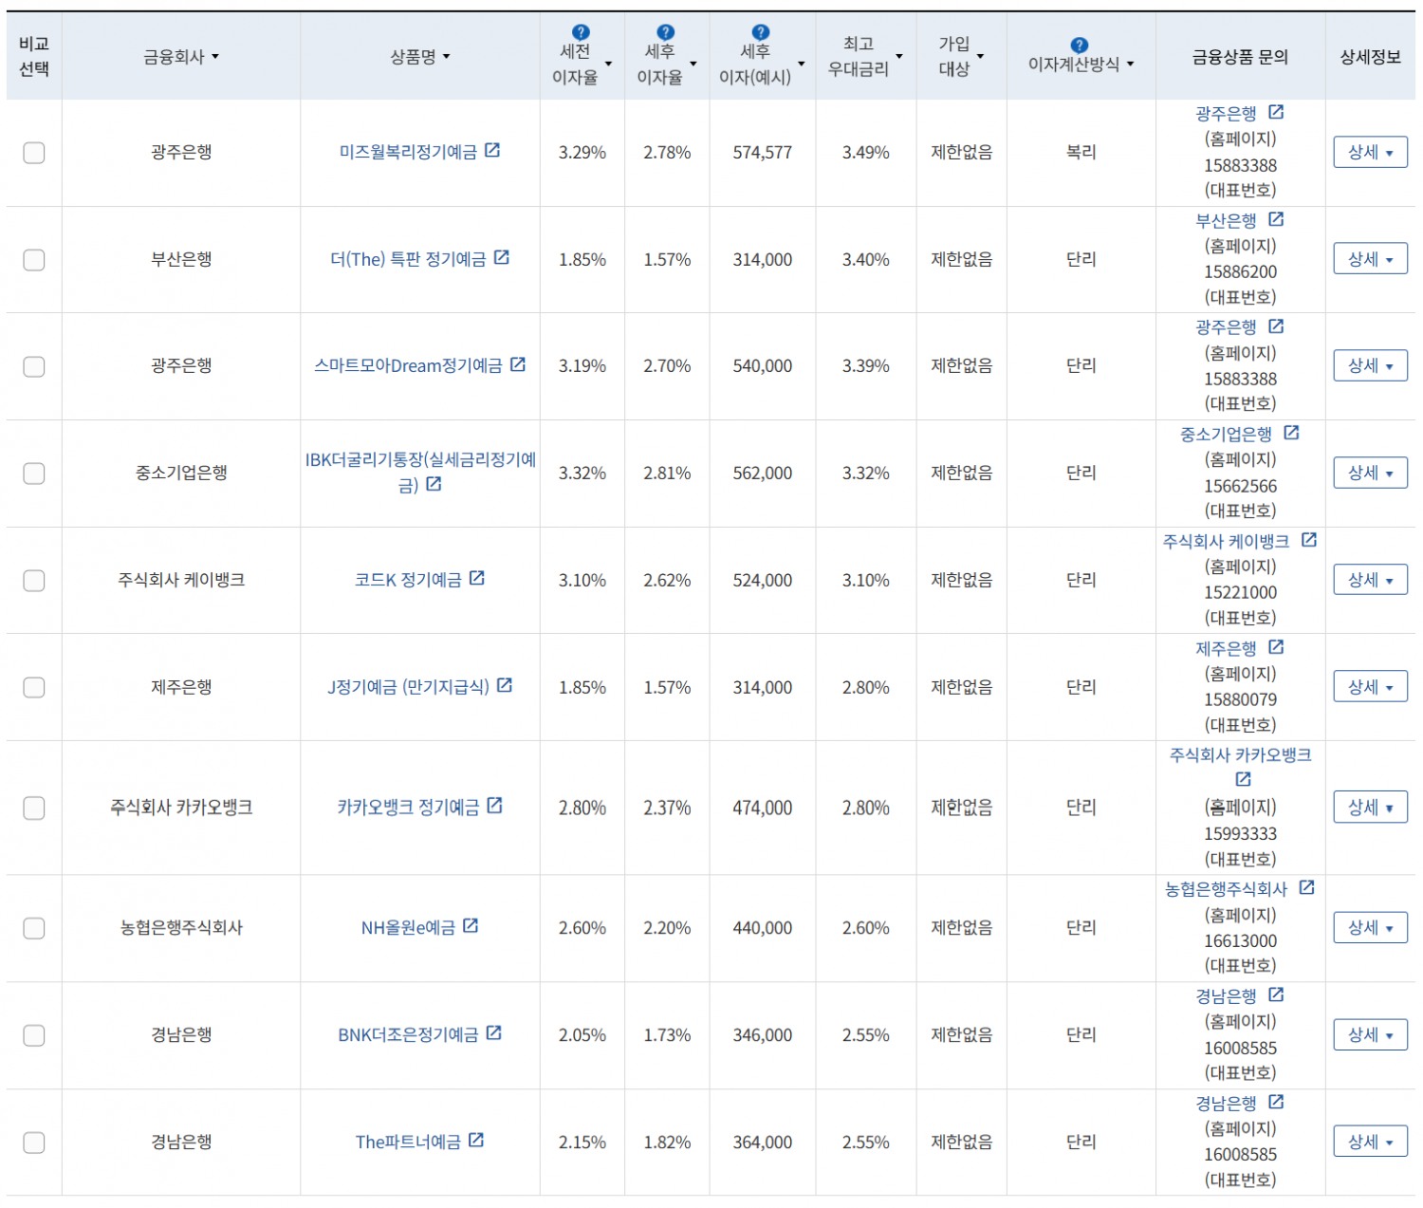The height and width of the screenshot is (1208, 1423).
Task: Open NH올원e예금 product link
Action: (408, 928)
